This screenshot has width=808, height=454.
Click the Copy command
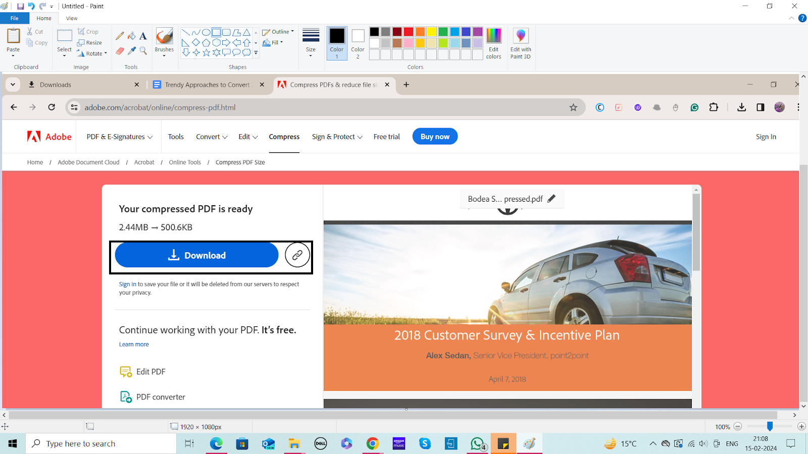coord(37,43)
